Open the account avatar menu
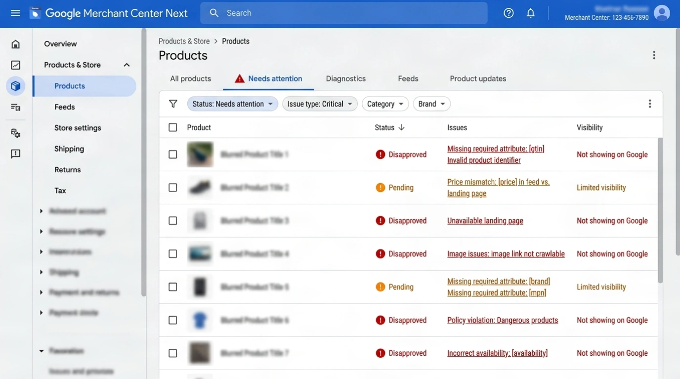The height and width of the screenshot is (379, 680). [x=662, y=13]
